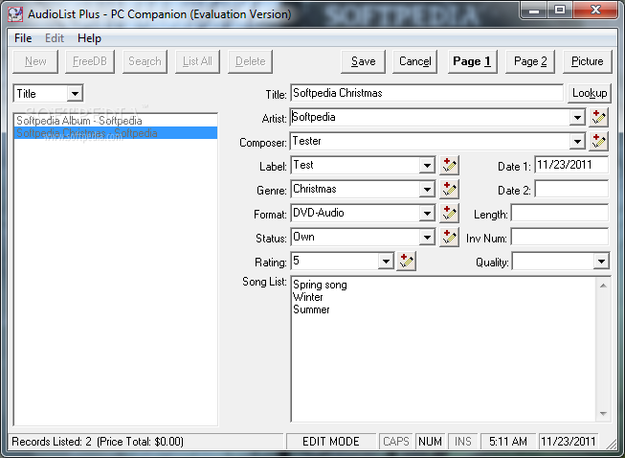Expand the Quality dropdown
Screen dimensions: 625x458
[601, 262]
